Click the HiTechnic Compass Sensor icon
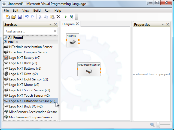 pyautogui.click(x=6, y=52)
